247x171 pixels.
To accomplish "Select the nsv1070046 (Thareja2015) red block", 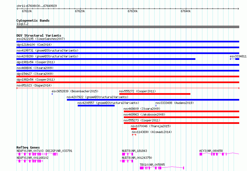I will (x=134, y=129).
